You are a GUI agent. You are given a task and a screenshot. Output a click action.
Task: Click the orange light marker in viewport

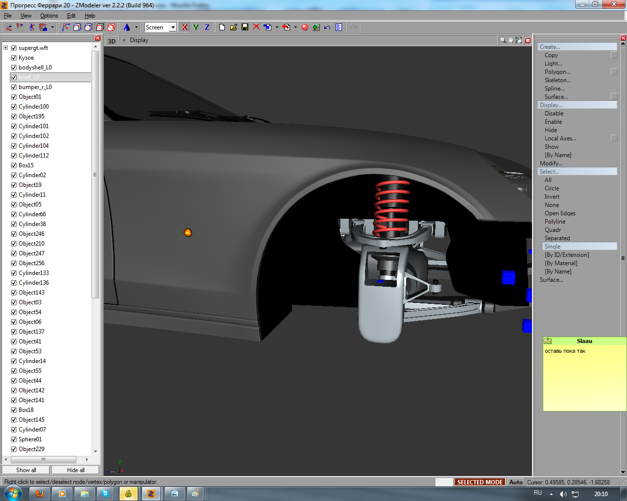pyautogui.click(x=188, y=232)
